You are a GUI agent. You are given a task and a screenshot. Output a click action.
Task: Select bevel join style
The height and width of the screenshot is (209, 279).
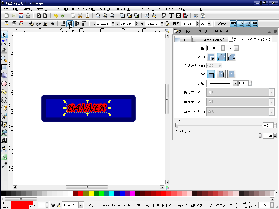click(x=232, y=57)
